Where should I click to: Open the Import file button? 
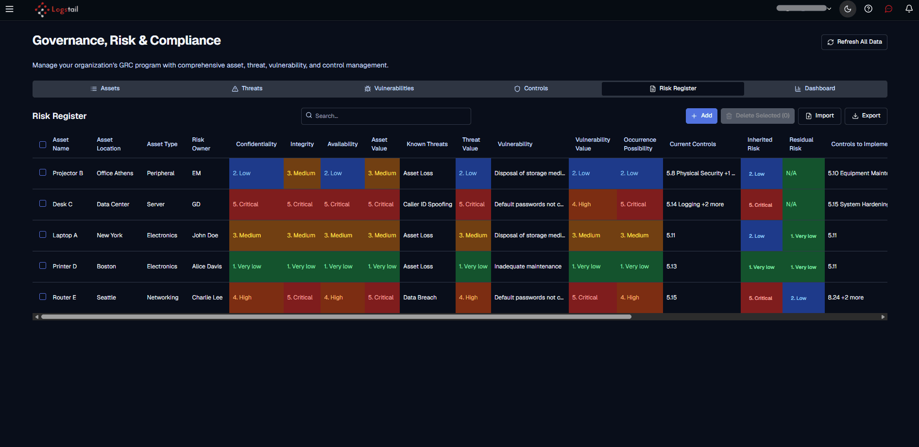(x=819, y=116)
